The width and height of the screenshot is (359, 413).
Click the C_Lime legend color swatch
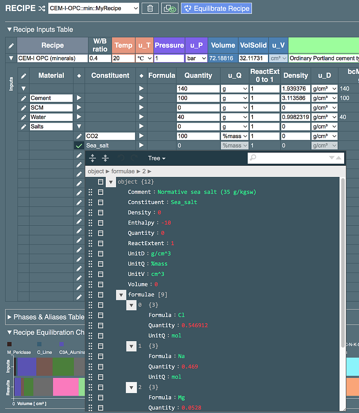(x=39, y=343)
